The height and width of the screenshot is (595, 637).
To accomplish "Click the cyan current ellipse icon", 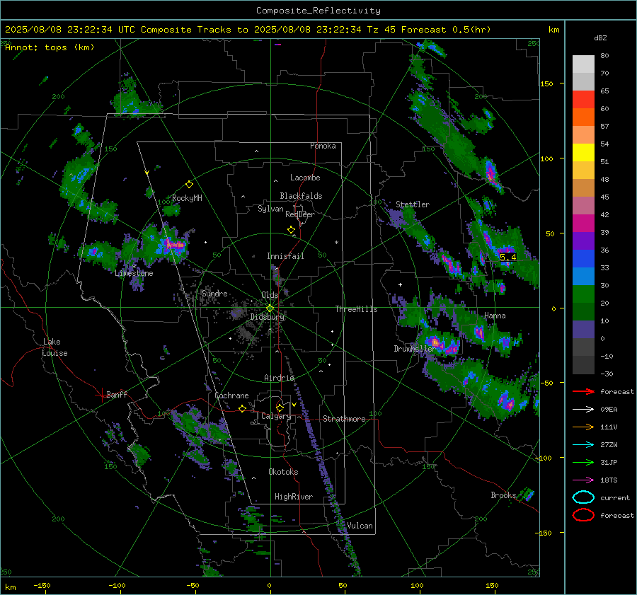I will click(583, 497).
